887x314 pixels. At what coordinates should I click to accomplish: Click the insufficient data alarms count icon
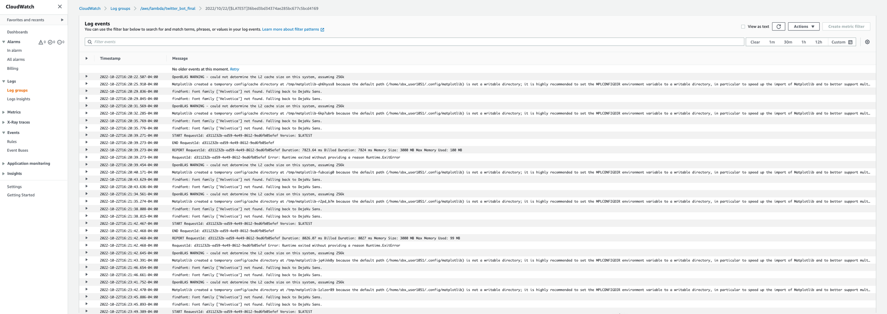pyautogui.click(x=60, y=42)
